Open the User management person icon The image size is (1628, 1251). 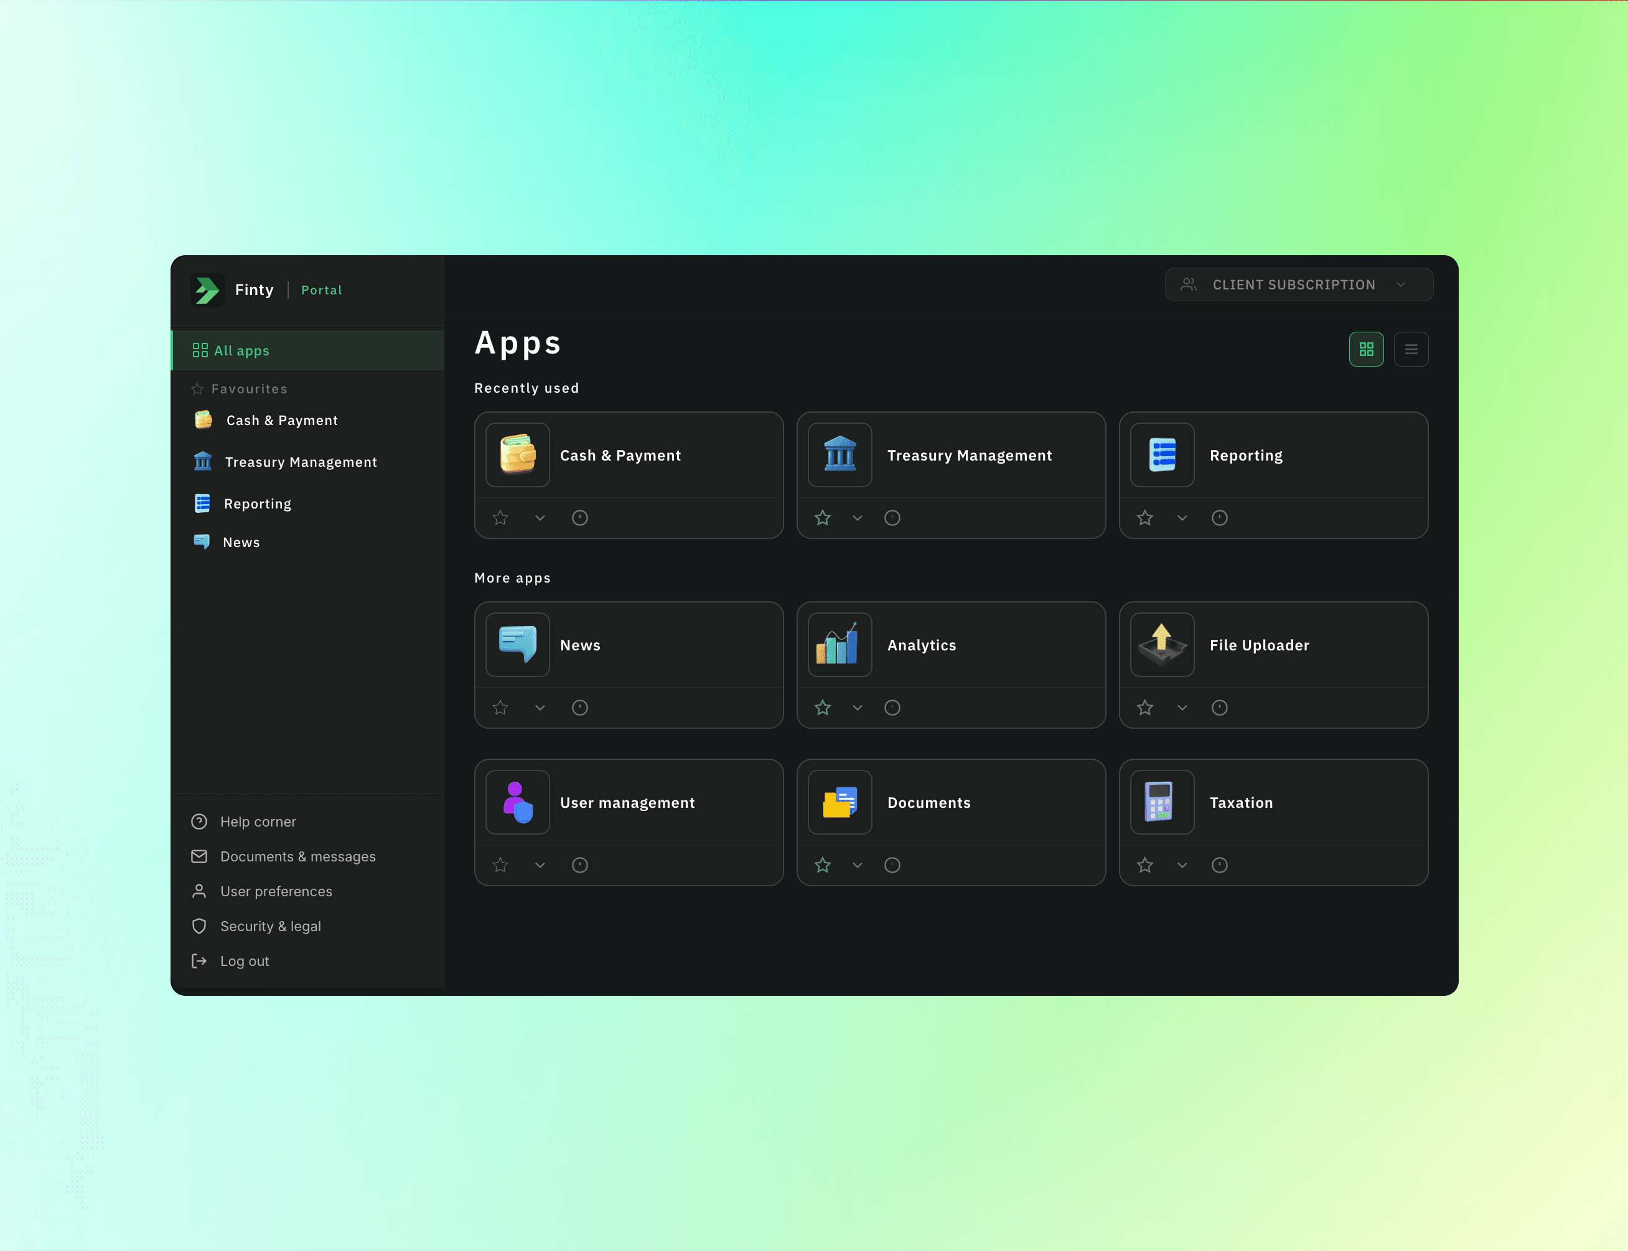pos(517,802)
